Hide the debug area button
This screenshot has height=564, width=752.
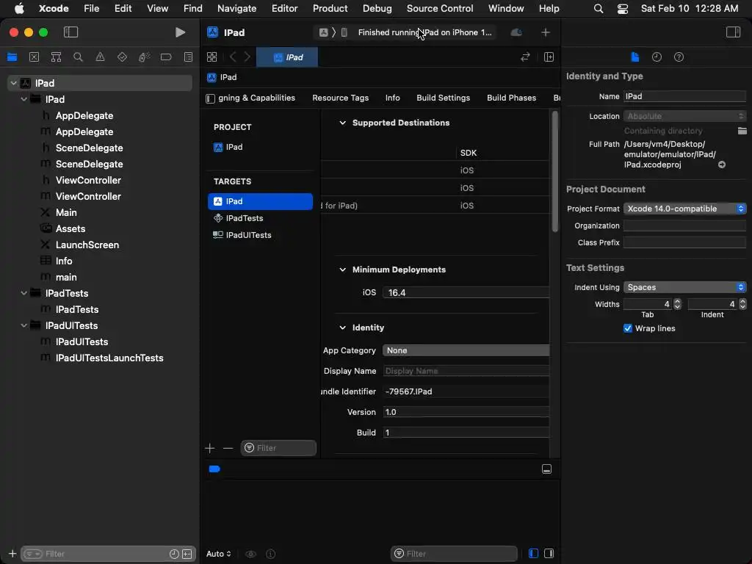point(546,469)
